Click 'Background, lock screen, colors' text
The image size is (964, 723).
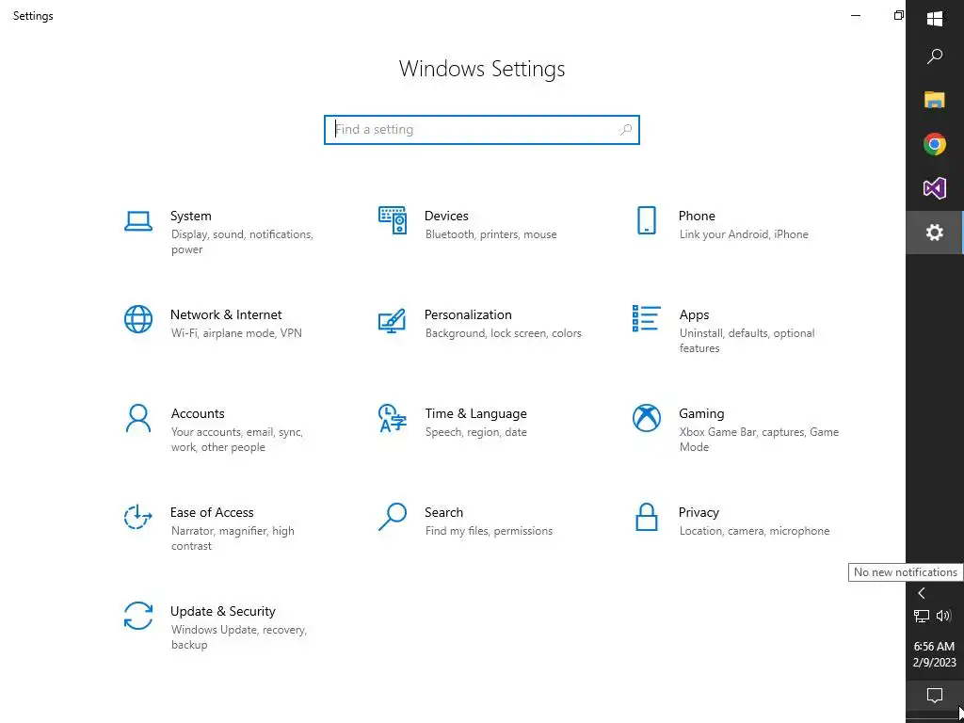(503, 334)
